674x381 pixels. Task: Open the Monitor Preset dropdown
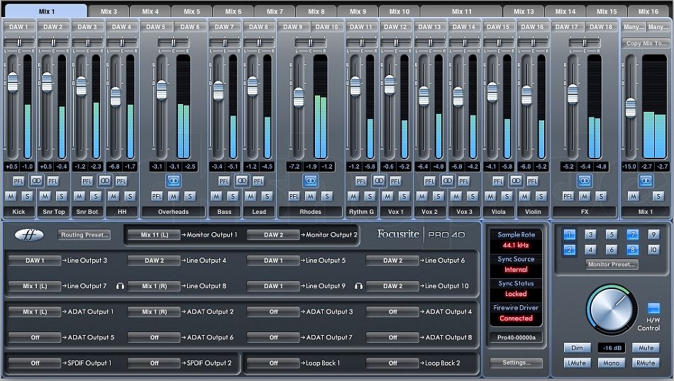click(x=612, y=265)
